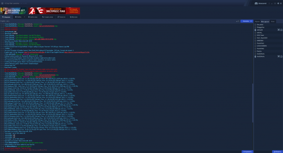
Task: Open the Найти игру tab
Action: point(33,17)
